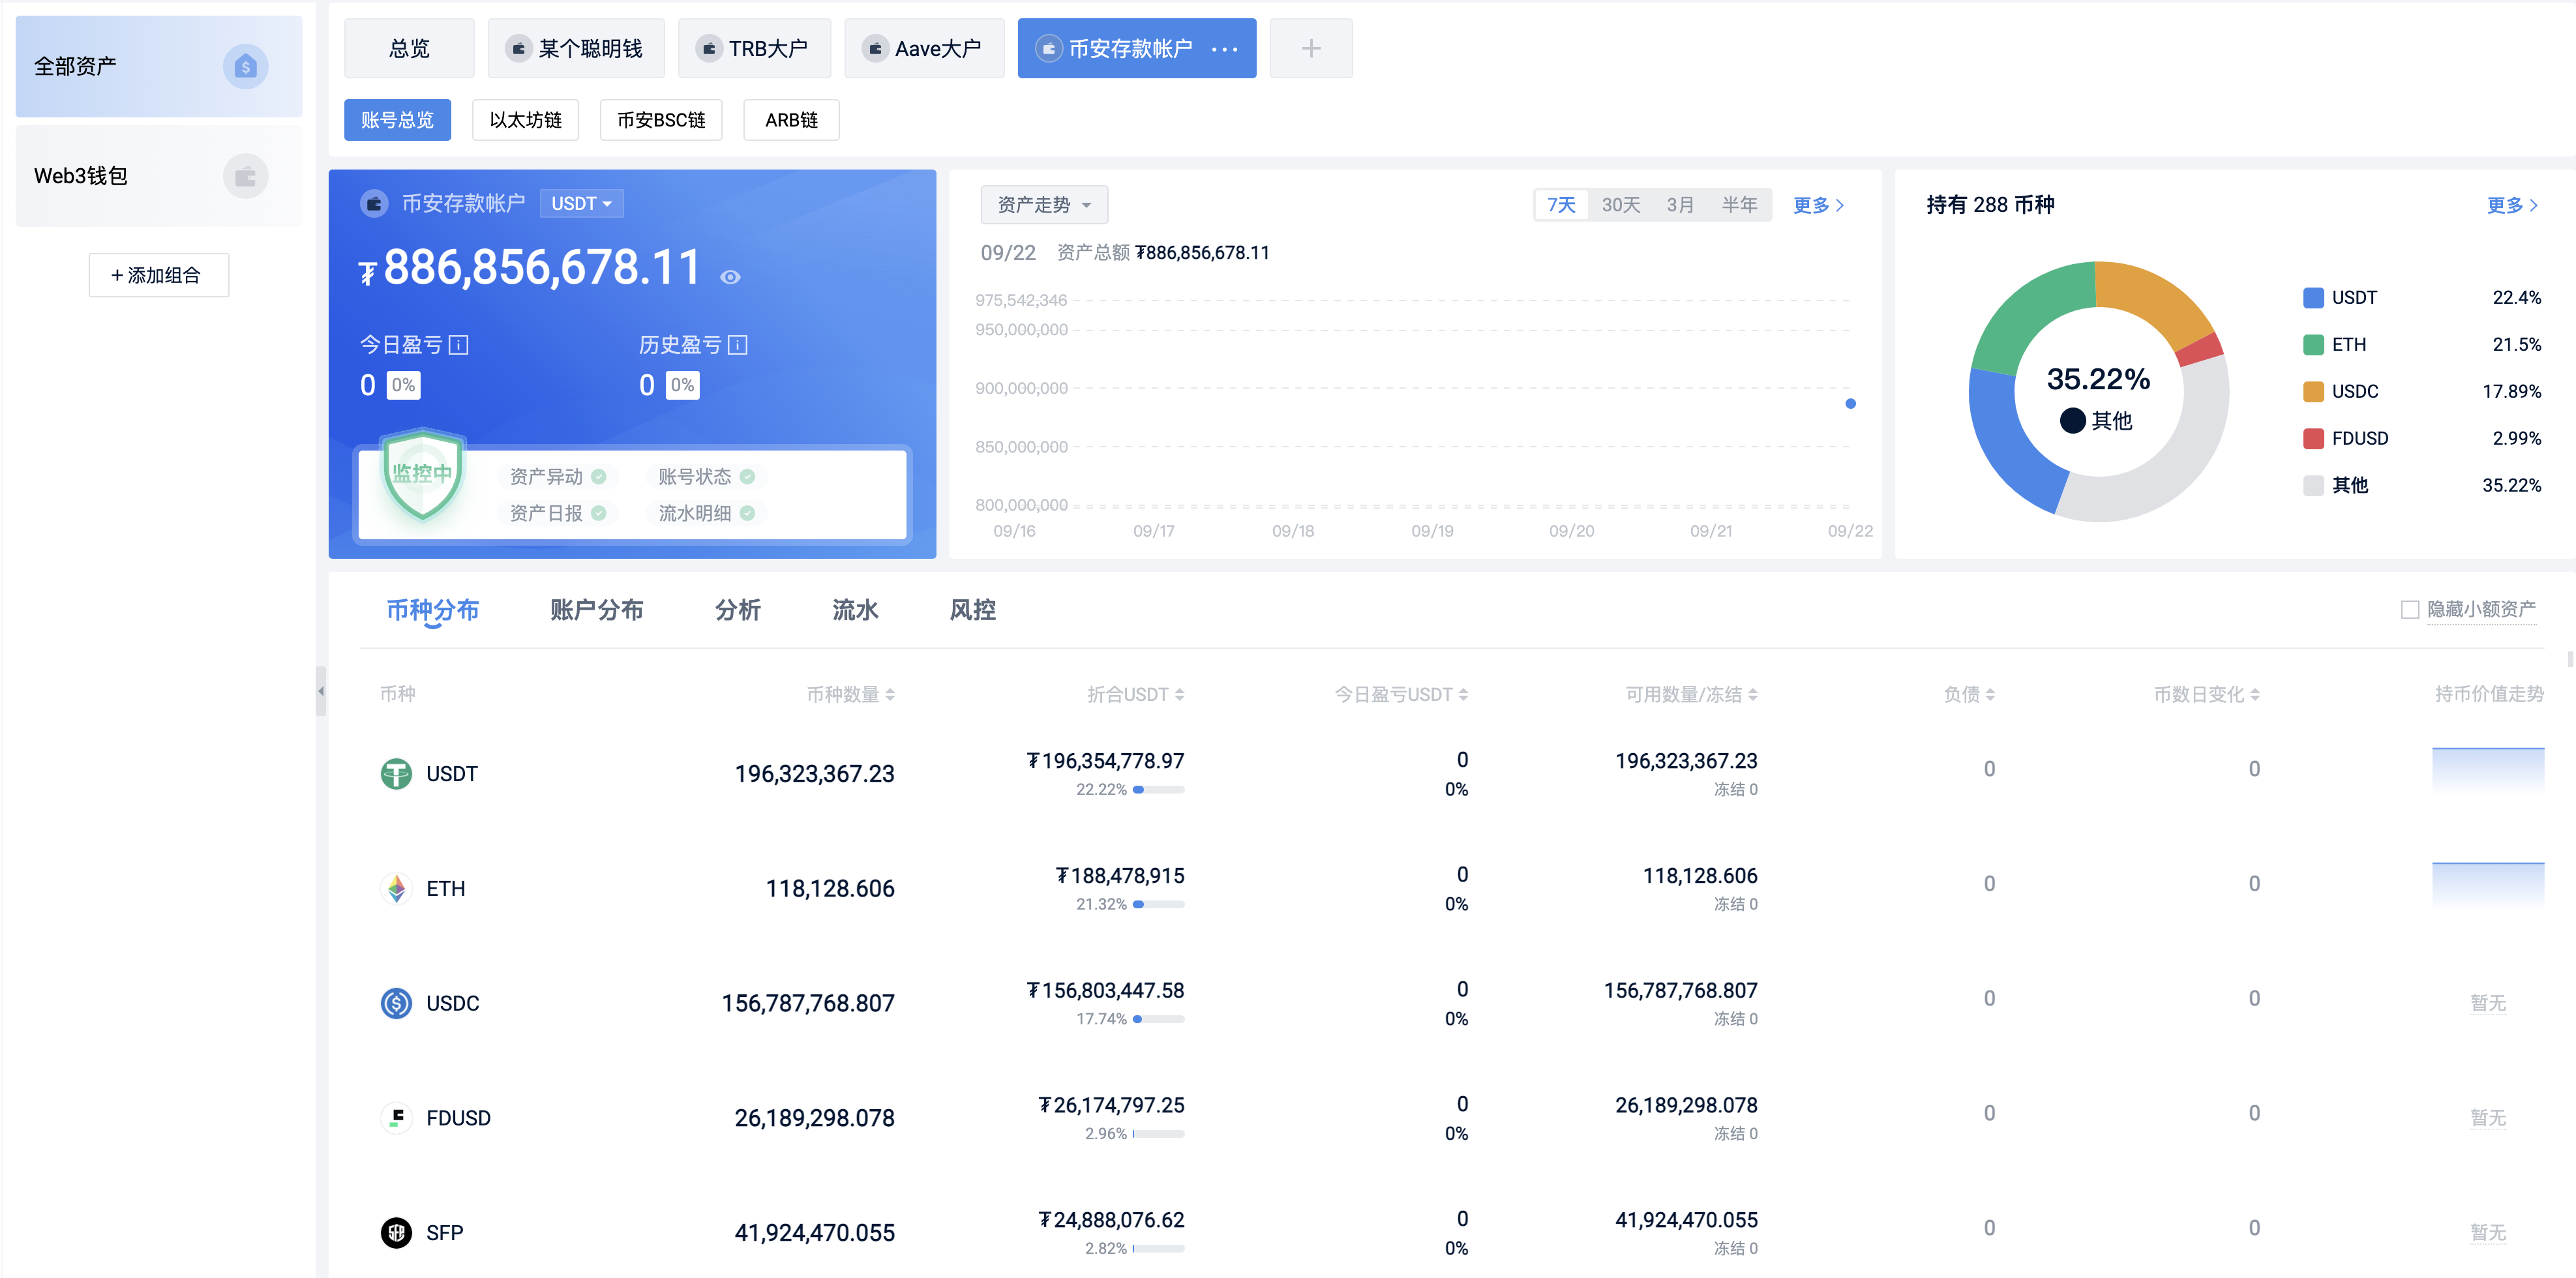2576x1278 pixels.
Task: Click the Web3钱包 wallet icon
Action: coord(245,177)
